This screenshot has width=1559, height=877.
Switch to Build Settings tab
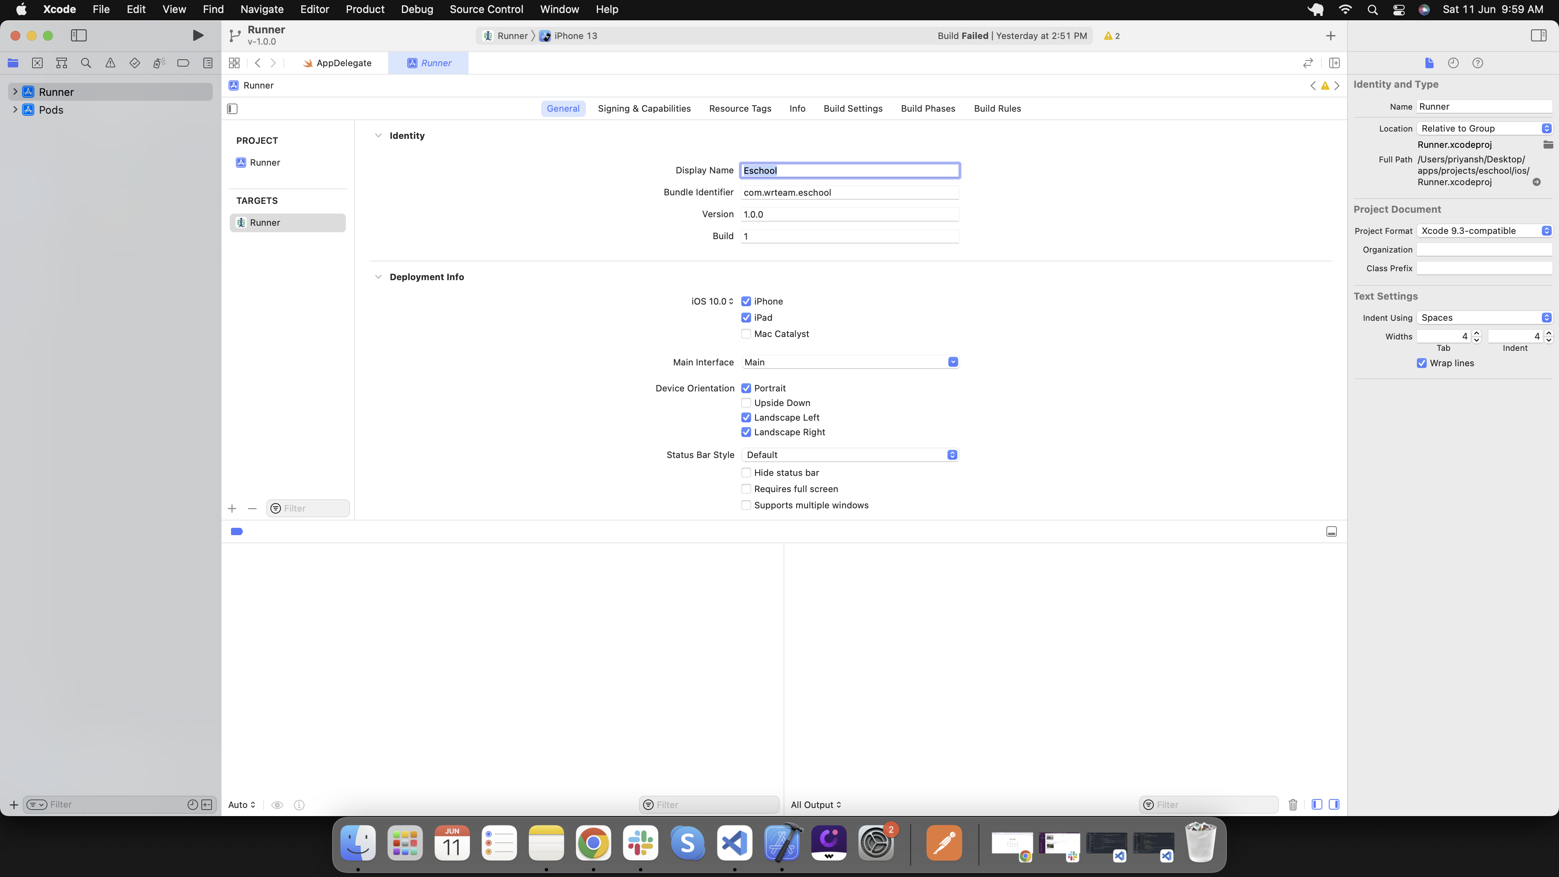853,108
